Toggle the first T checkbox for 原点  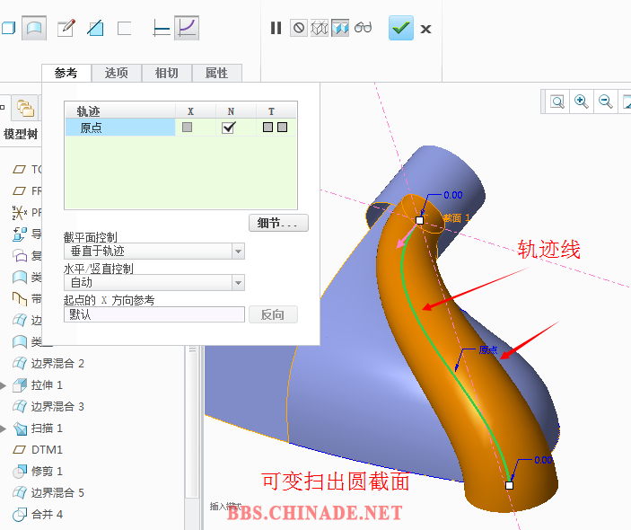tap(267, 128)
